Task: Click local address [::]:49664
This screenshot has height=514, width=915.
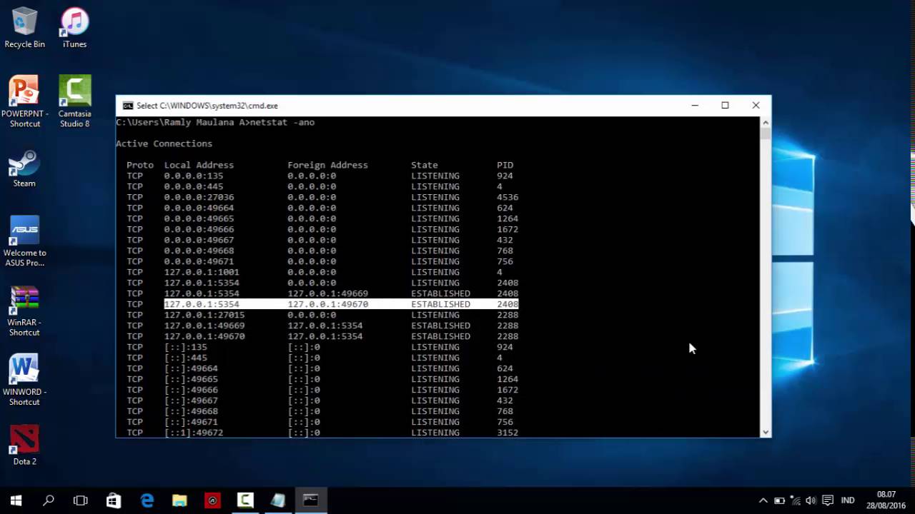Action: click(x=191, y=368)
